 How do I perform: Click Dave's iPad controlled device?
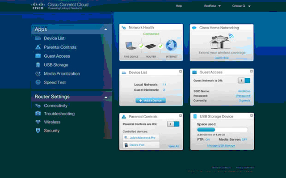pos(141,145)
